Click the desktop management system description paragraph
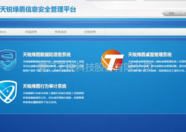186x132 pixels. coord(157,66)
